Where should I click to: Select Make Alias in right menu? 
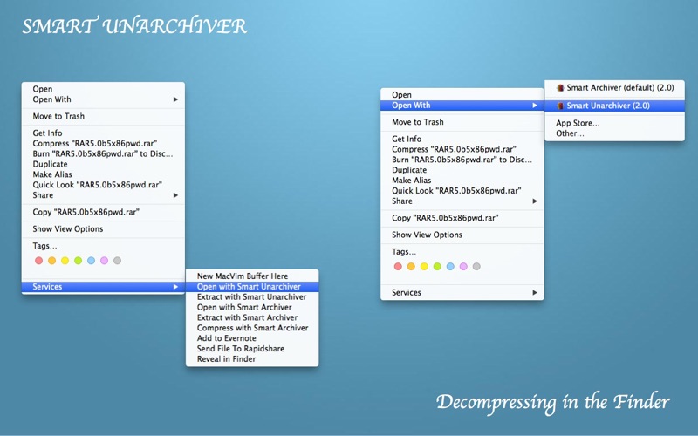pyautogui.click(x=462, y=181)
